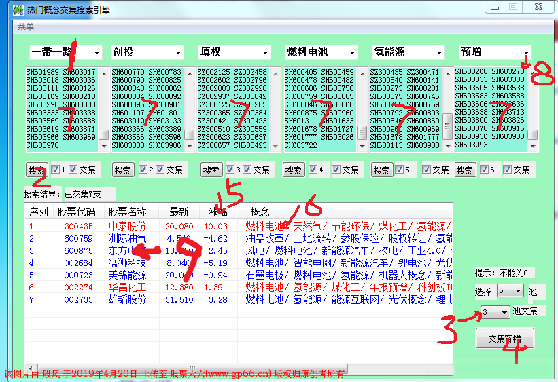Toggle checkbox 6 under sixth pool
The image size is (558, 382).
coord(484,170)
